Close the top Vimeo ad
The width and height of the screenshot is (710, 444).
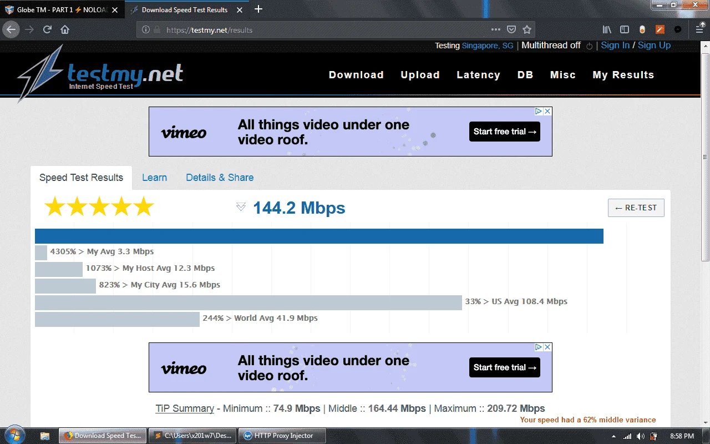coord(547,111)
